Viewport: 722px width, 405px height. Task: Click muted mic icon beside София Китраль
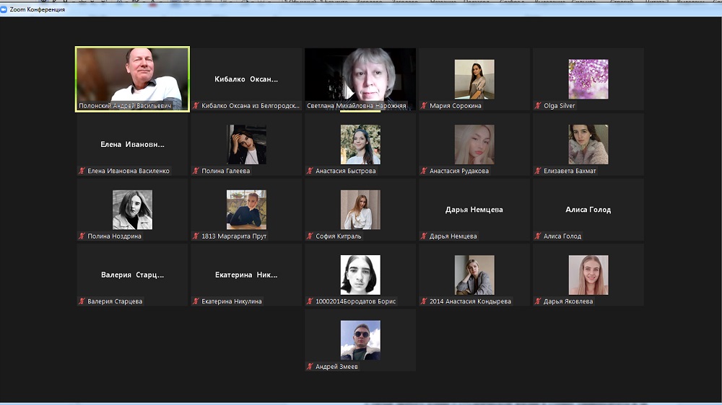click(310, 236)
